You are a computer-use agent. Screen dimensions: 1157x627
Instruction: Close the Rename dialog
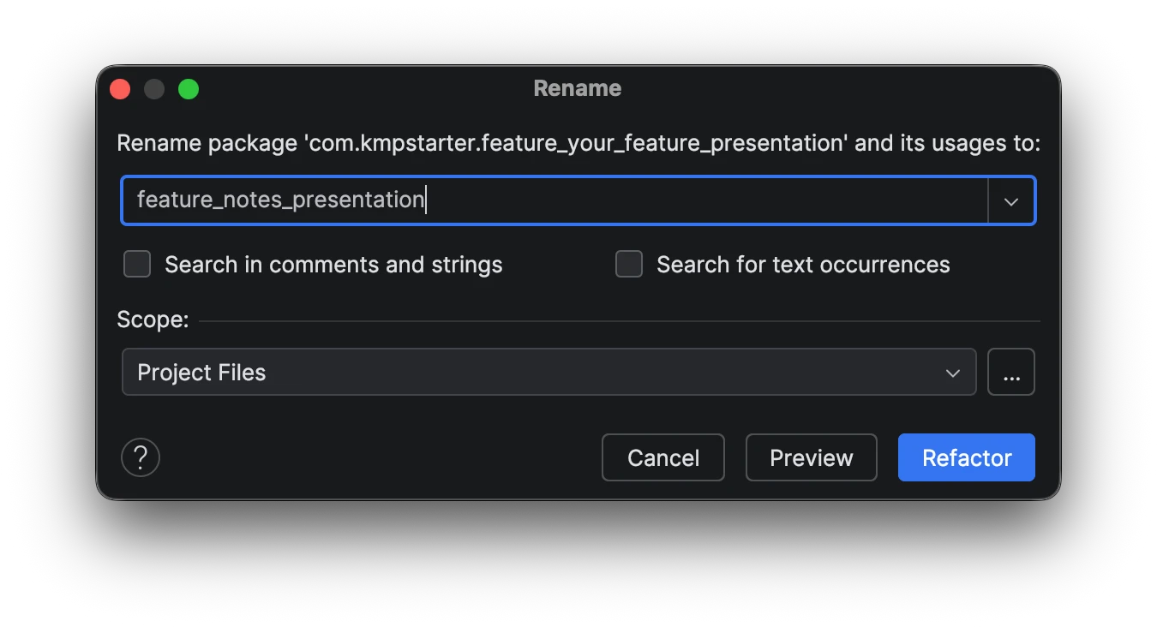point(119,88)
